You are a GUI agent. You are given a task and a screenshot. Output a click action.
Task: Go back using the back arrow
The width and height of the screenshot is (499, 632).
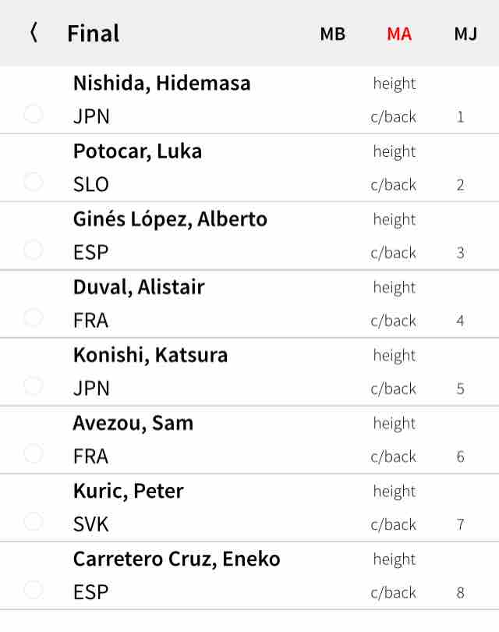(34, 33)
